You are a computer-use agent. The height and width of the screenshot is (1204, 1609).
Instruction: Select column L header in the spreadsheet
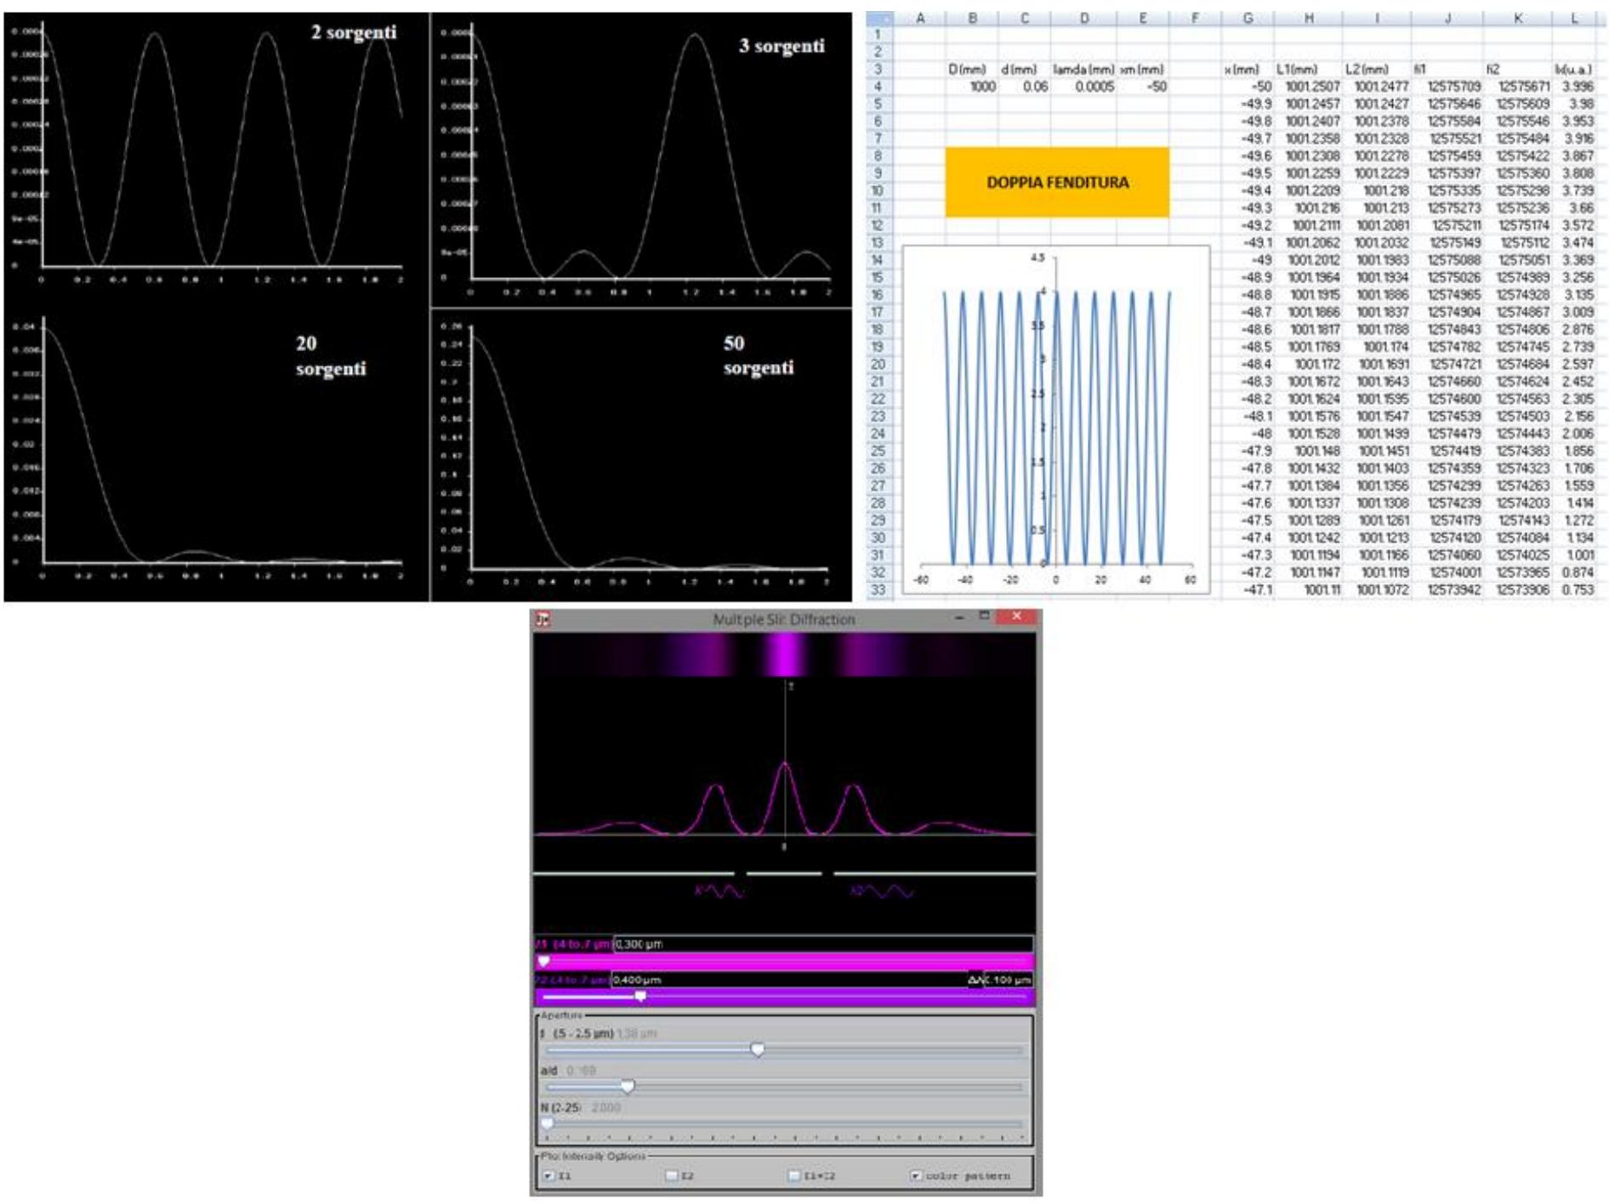click(1574, 18)
